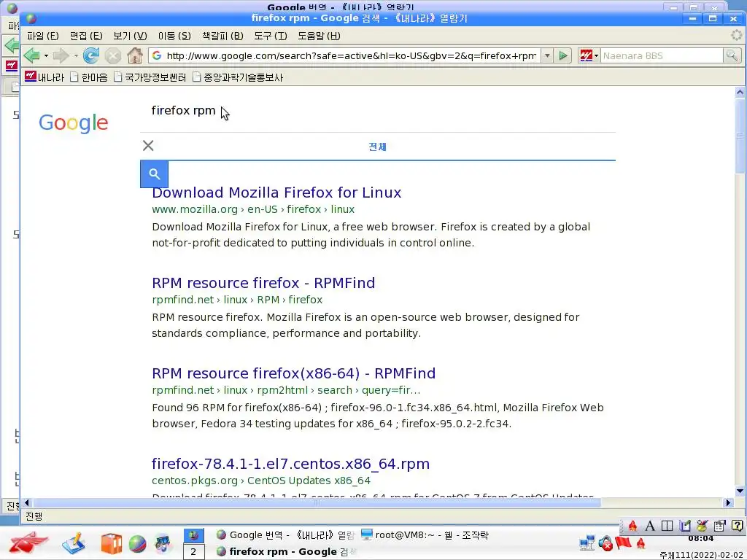
Task: Switch to virtual desktop 1 in pager
Action: coord(193,535)
